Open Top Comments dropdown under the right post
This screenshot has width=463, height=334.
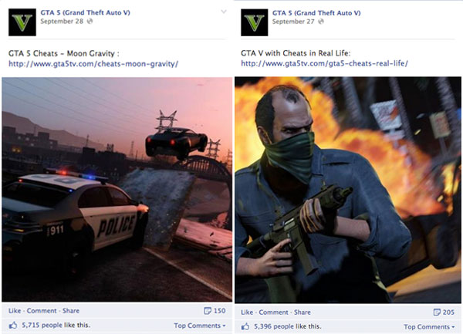429,327
